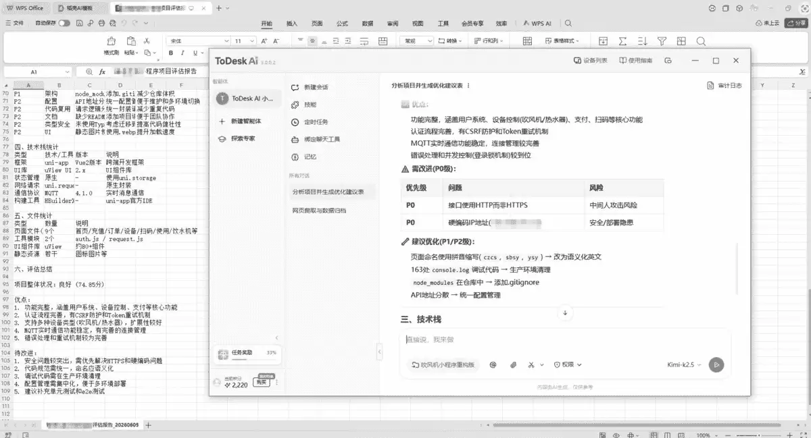Open the 技能 skills section

[x=303, y=105]
